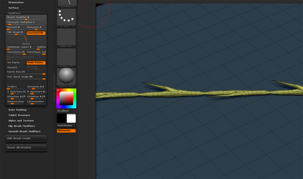Toggle the Alternate button
This screenshot has width=303, height=179.
pos(66,130)
